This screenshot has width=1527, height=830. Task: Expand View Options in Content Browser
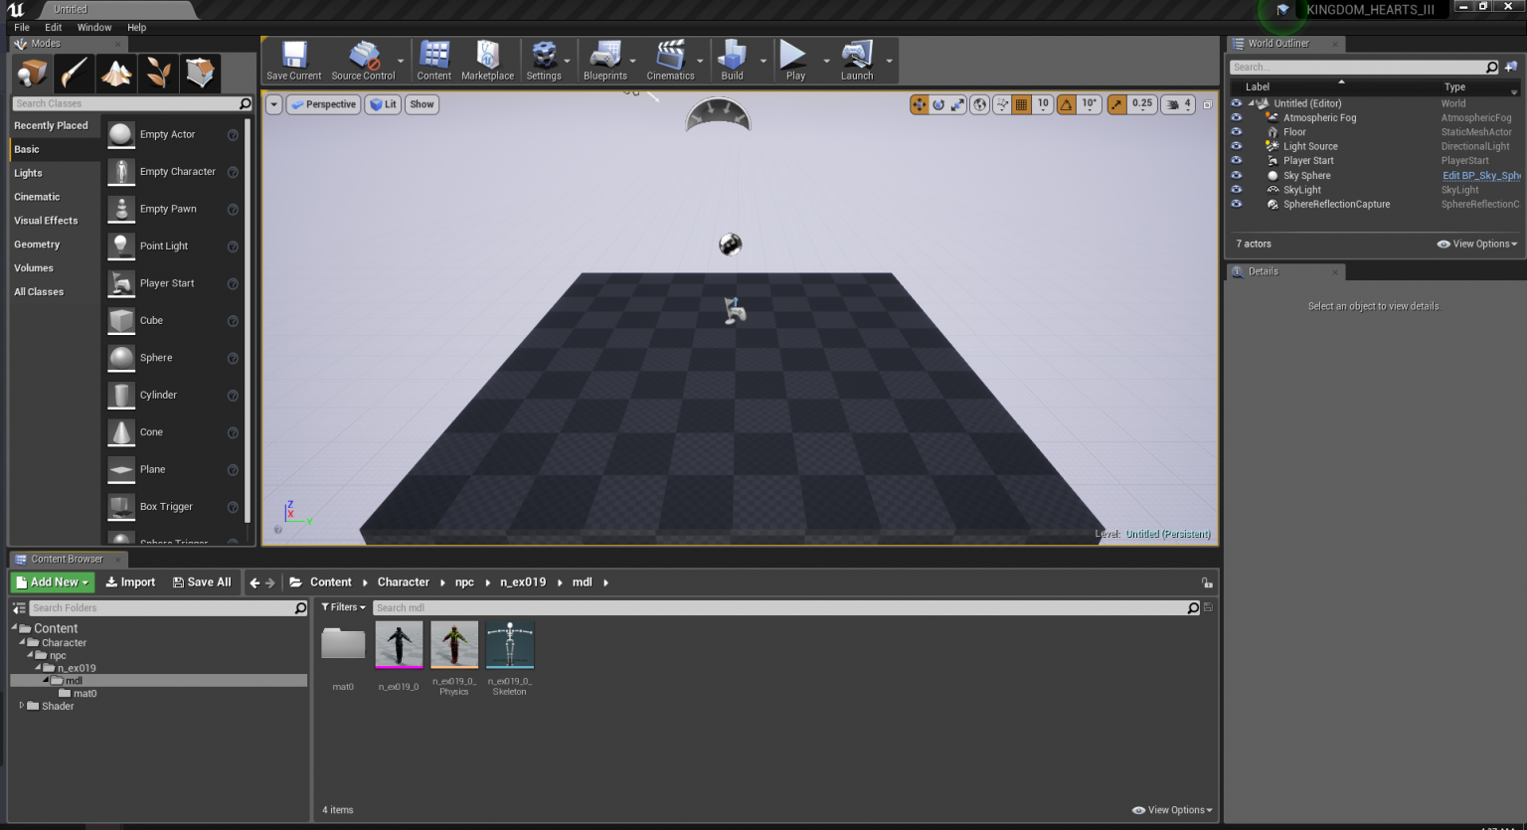[x=1171, y=810]
